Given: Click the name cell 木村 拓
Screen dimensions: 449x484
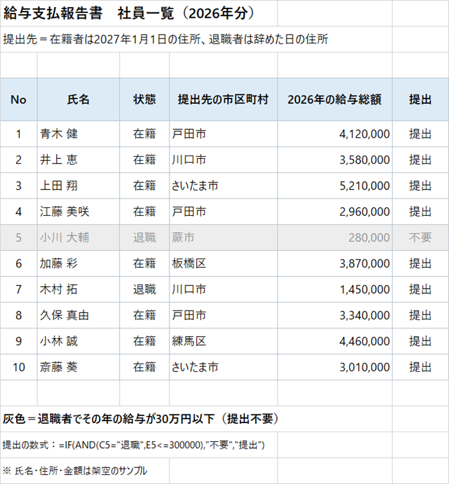Looking at the screenshot, I should click(x=78, y=289).
